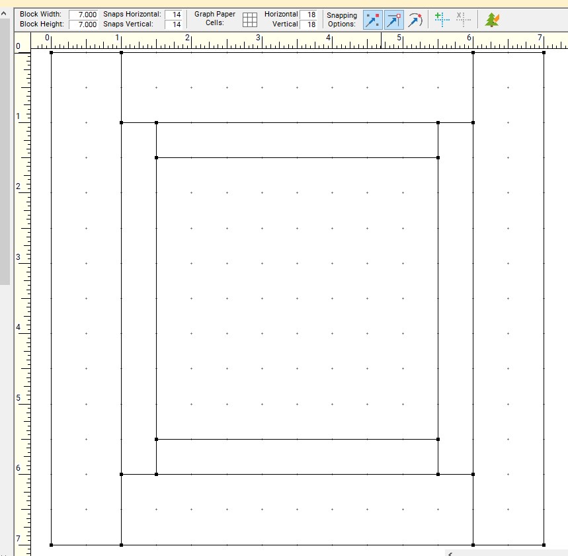This screenshot has width=568, height=556.
Task: Click the left vertical scrollbar thumb
Action: pos(5,151)
